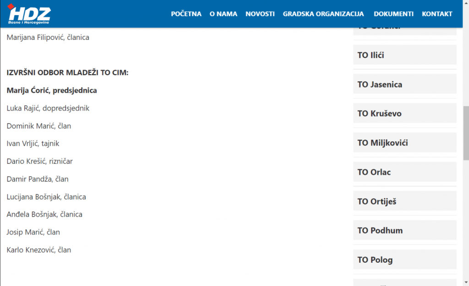469x286 pixels.
Task: Choose TO Ortiješ in the sidebar list
Action: [x=376, y=201]
